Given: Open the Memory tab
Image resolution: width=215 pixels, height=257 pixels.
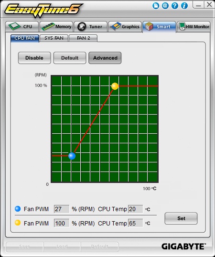Looking at the screenshot, I should tap(56, 27).
